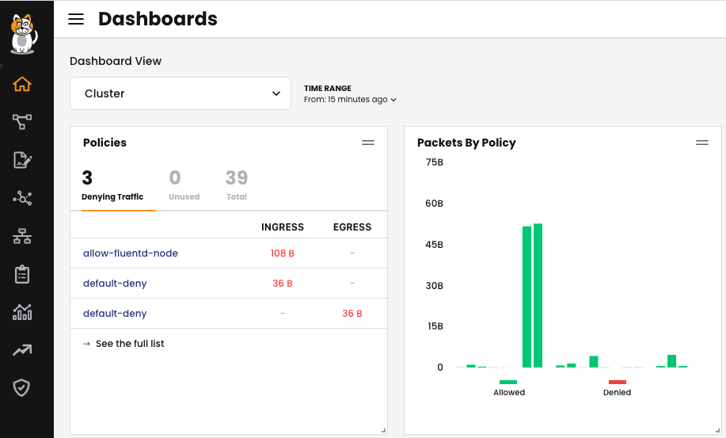
Task: Open the Compliance clipboard sidebar icon
Action: click(21, 274)
